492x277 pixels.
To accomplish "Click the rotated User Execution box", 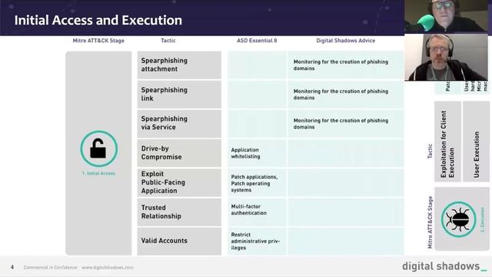I will [477, 142].
